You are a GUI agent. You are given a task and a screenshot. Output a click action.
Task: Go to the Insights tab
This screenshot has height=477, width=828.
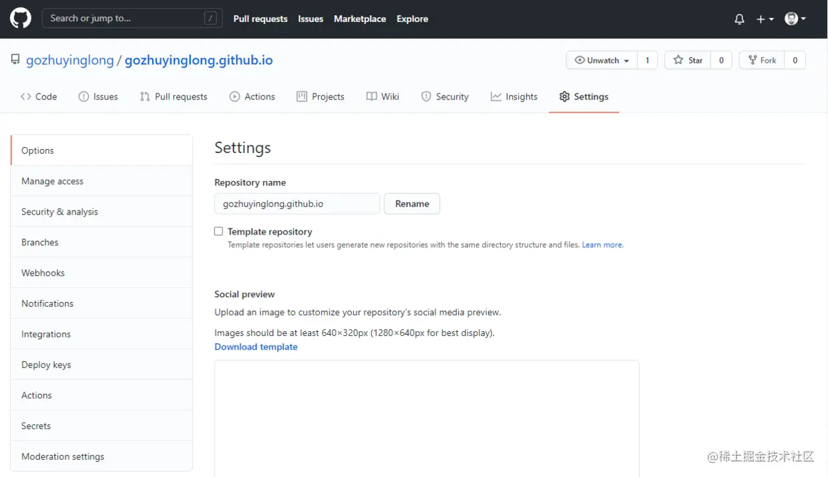coord(514,96)
